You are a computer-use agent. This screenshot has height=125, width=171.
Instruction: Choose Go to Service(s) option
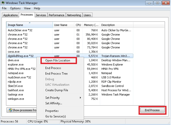click(55, 116)
